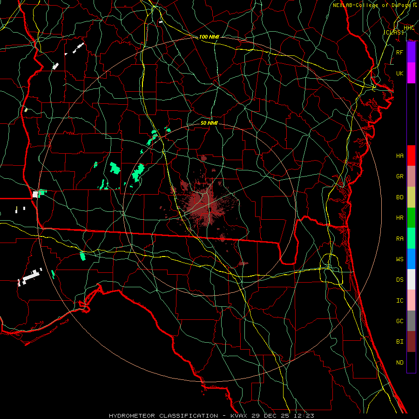Click the RF purple legend swatch
The width and height of the screenshot is (419, 419).
(411, 52)
